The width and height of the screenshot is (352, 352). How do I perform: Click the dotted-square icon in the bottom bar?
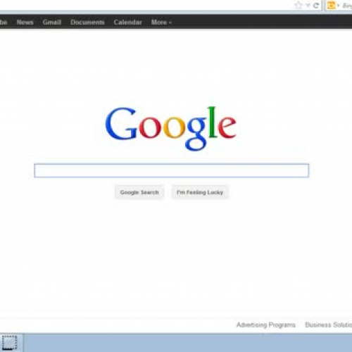point(9,343)
